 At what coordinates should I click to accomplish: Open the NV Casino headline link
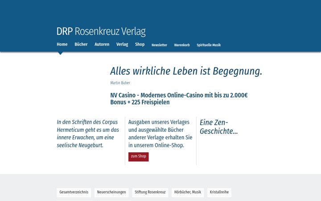(179, 99)
